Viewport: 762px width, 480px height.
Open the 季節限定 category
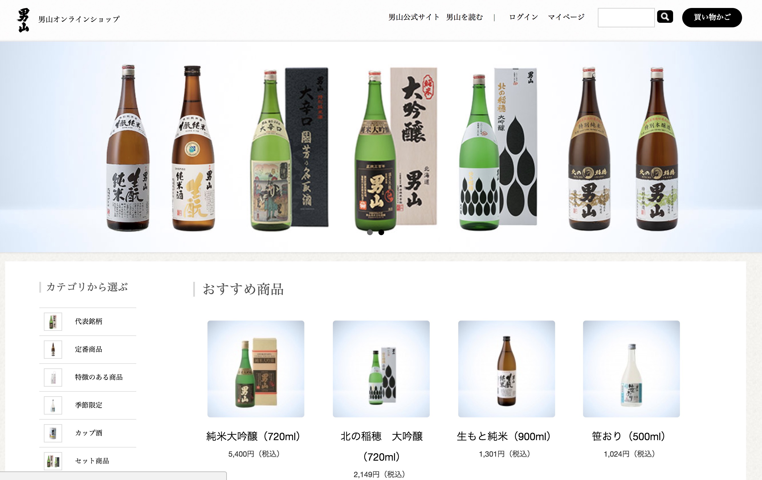(x=88, y=405)
